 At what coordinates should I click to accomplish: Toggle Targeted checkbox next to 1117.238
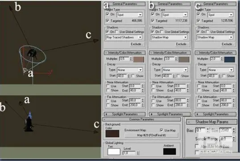[x=153, y=21]
